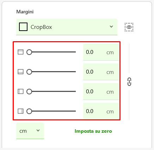Screen dimensions: 154x150
Task: Click the bottom margin icon
Action: pos(20,72)
